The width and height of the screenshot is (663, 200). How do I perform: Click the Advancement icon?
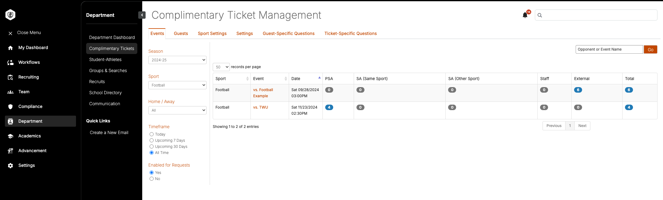10,151
